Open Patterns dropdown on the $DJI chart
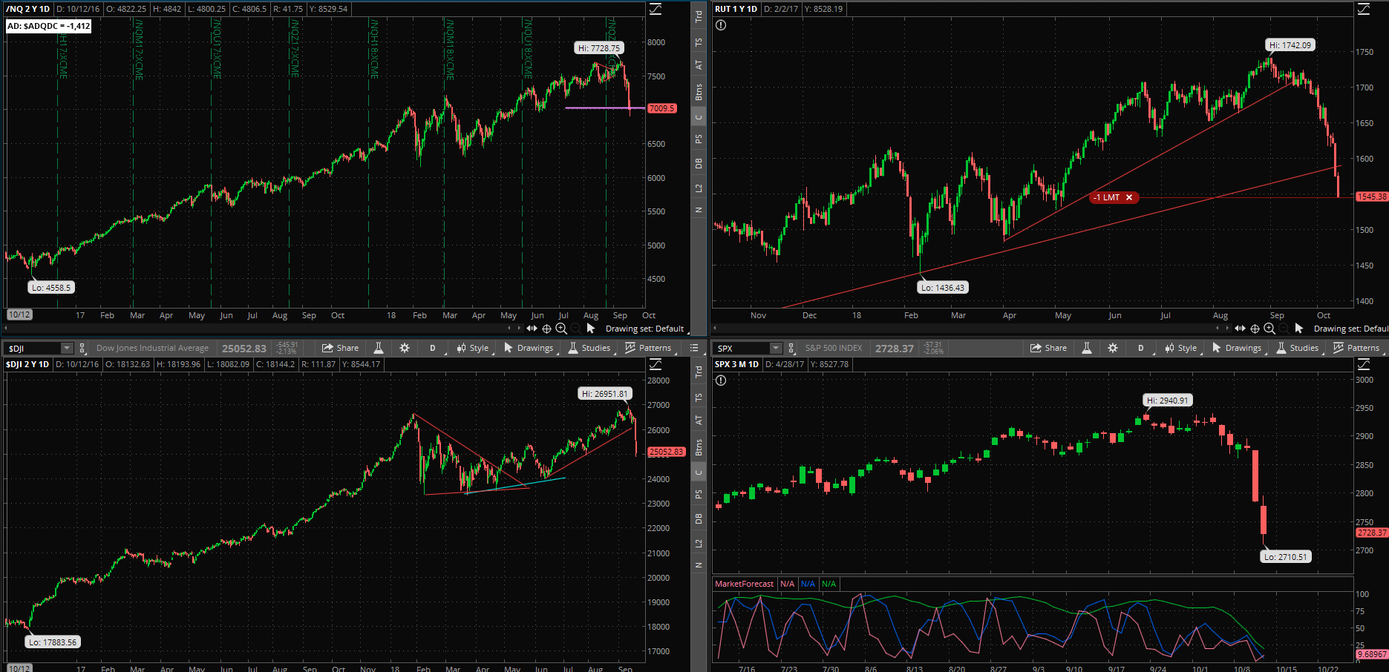 pos(649,348)
